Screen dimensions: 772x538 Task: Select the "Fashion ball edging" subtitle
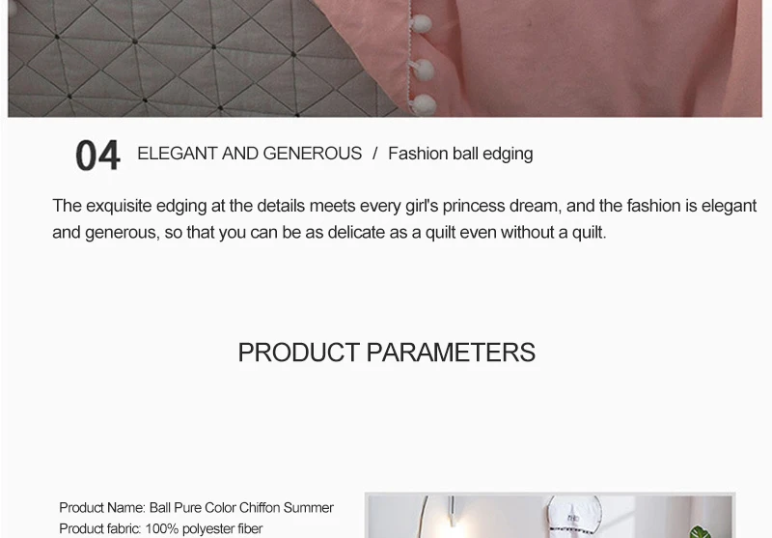point(460,154)
